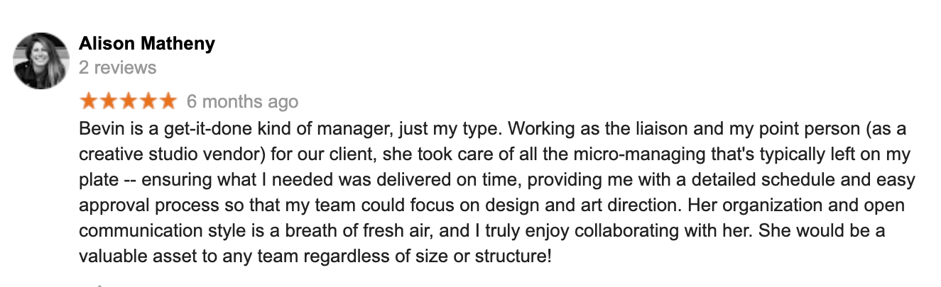Click the fourth orange rating star
This screenshot has width=941, height=287.
[147, 101]
